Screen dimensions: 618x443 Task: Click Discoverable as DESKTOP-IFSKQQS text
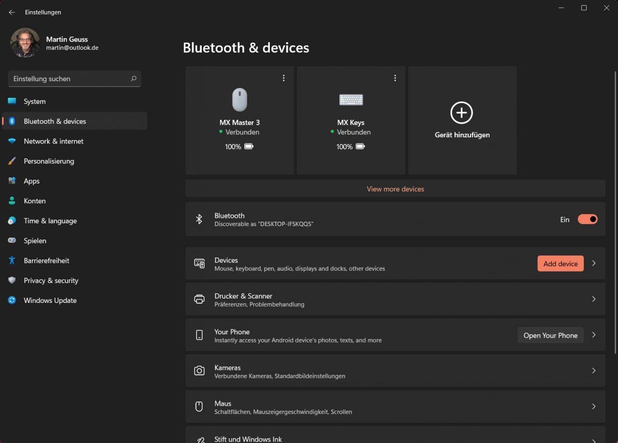click(x=264, y=224)
